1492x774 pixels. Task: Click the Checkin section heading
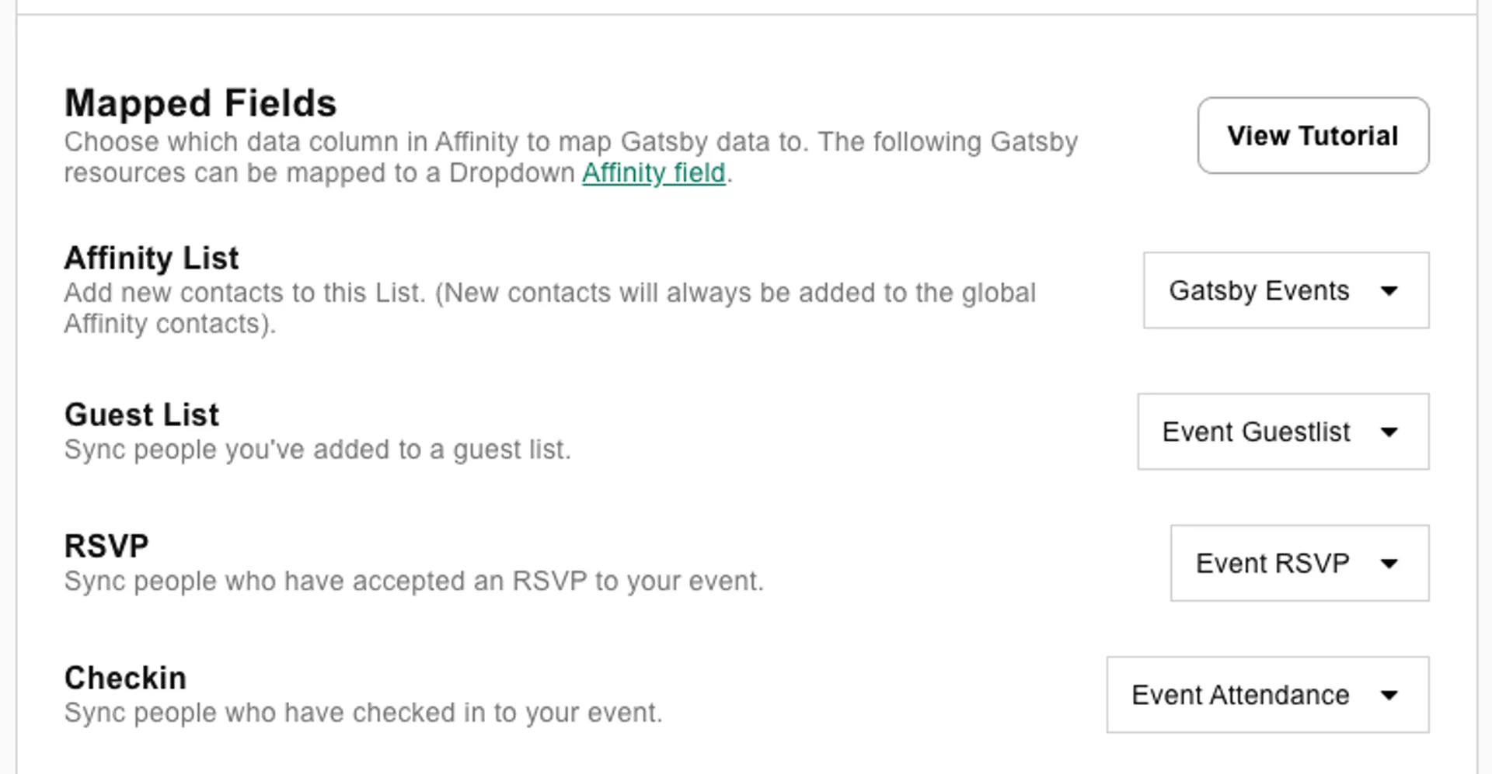pos(124,677)
